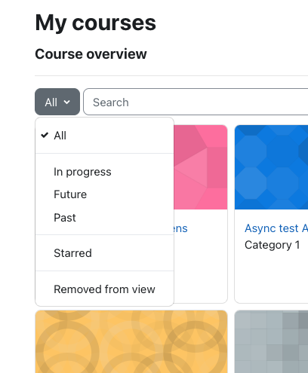Screen dimensions: 308x373
Task: Click the My courses page heading
Action: click(x=96, y=23)
